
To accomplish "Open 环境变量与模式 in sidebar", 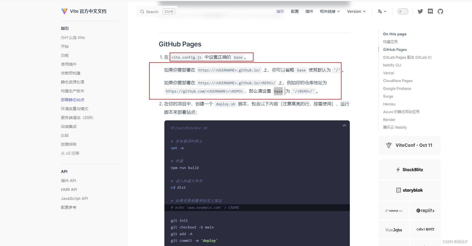I will pos(75,109).
